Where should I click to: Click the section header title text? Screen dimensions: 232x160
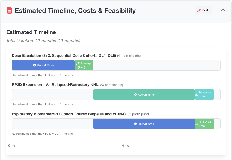click(75, 11)
